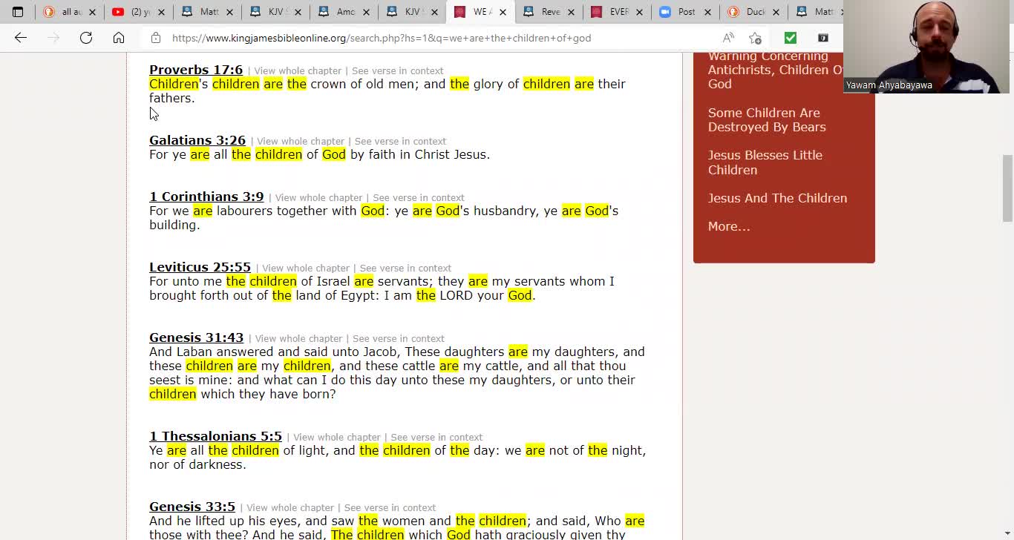Click the page vertical scrollbar thumb
The width and height of the screenshot is (1014, 540).
(x=1007, y=188)
